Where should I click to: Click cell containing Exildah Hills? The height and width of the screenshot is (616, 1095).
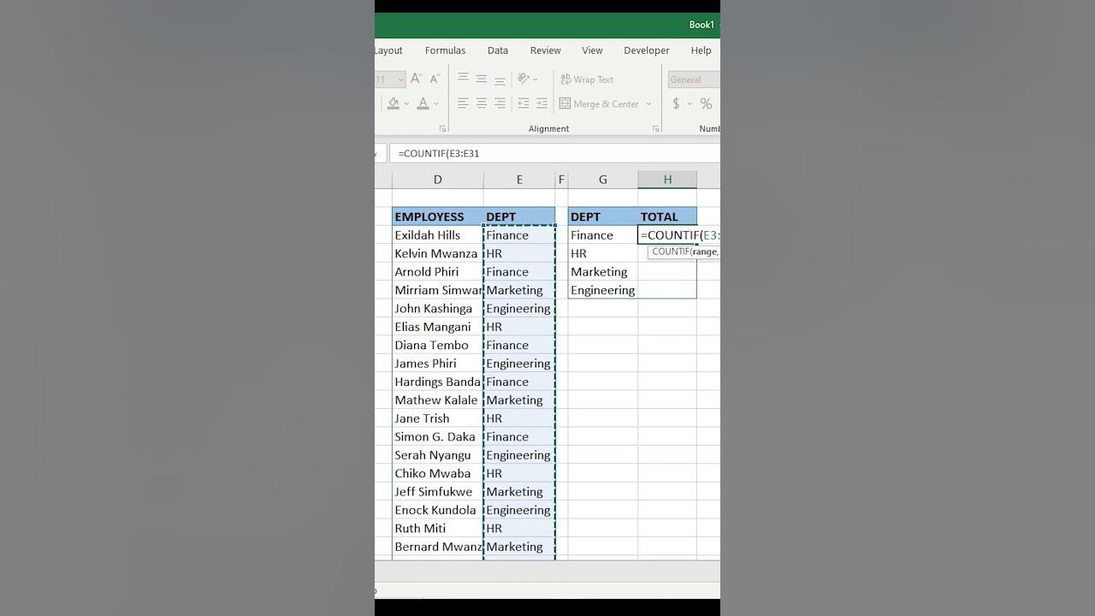coord(438,235)
